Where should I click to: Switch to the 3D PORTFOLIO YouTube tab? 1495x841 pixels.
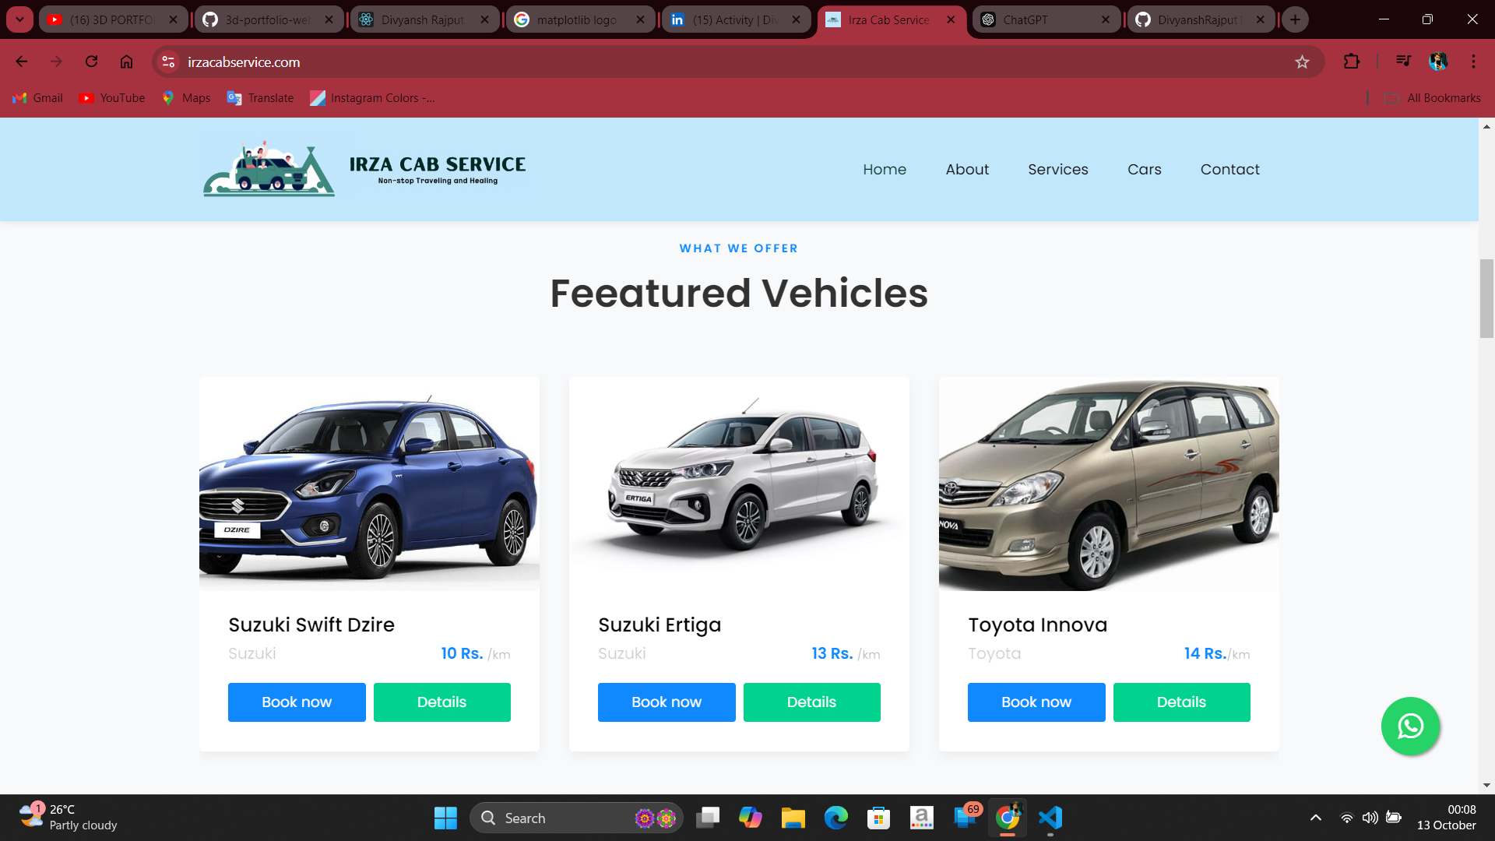pos(113,19)
